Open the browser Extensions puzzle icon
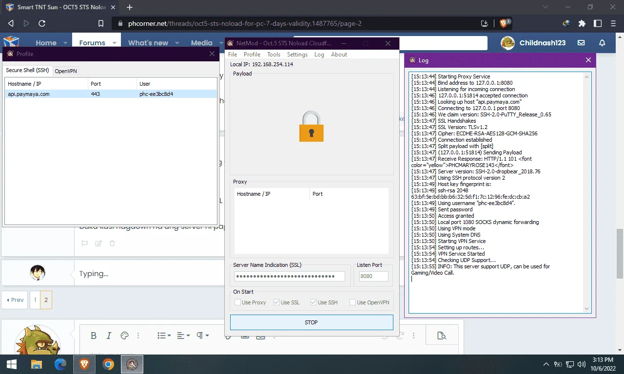The width and height of the screenshot is (624, 374). [582, 23]
